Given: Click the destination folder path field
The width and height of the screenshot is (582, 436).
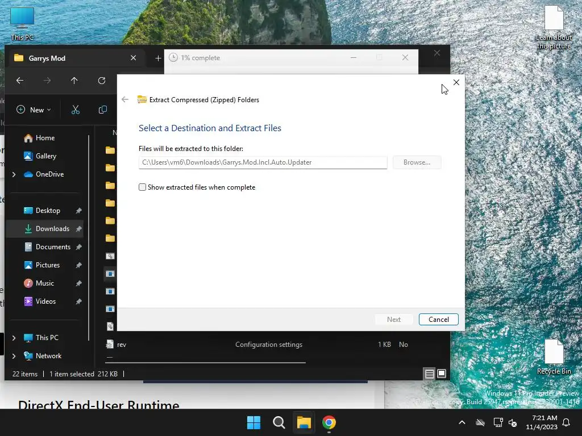Looking at the screenshot, I should click(263, 162).
